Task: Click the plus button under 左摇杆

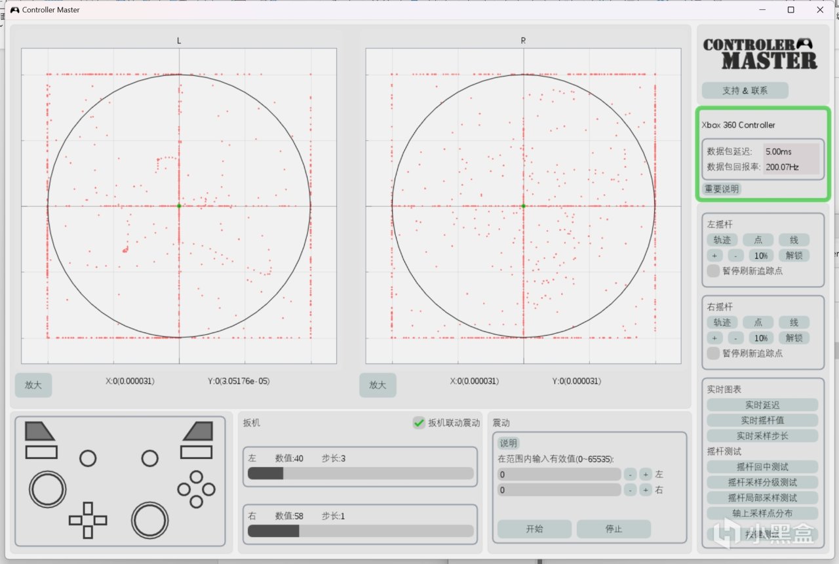Action: pyautogui.click(x=714, y=256)
